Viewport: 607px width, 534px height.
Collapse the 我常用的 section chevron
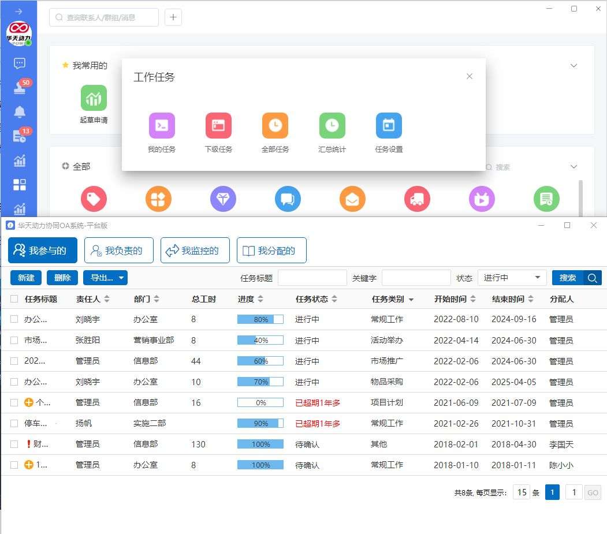coord(574,66)
